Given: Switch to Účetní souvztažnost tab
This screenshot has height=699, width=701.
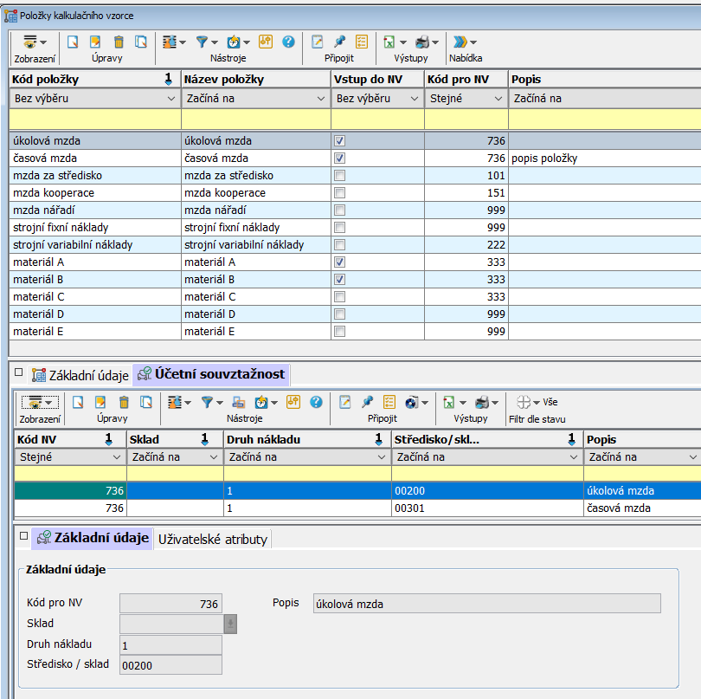Looking at the screenshot, I should pyautogui.click(x=211, y=374).
